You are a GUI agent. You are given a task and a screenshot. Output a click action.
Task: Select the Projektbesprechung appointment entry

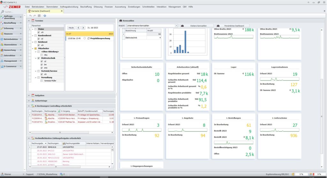(101, 38)
